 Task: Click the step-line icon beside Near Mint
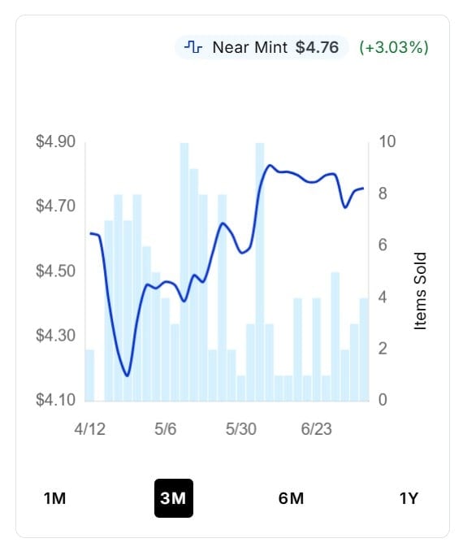pos(193,47)
